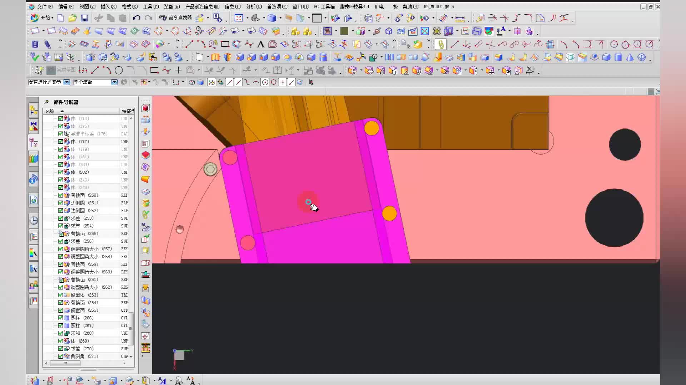Click the dark olive color swatch

344,31
